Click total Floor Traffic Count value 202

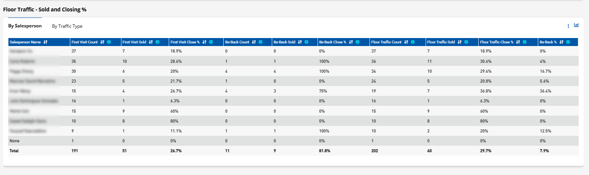(374, 151)
